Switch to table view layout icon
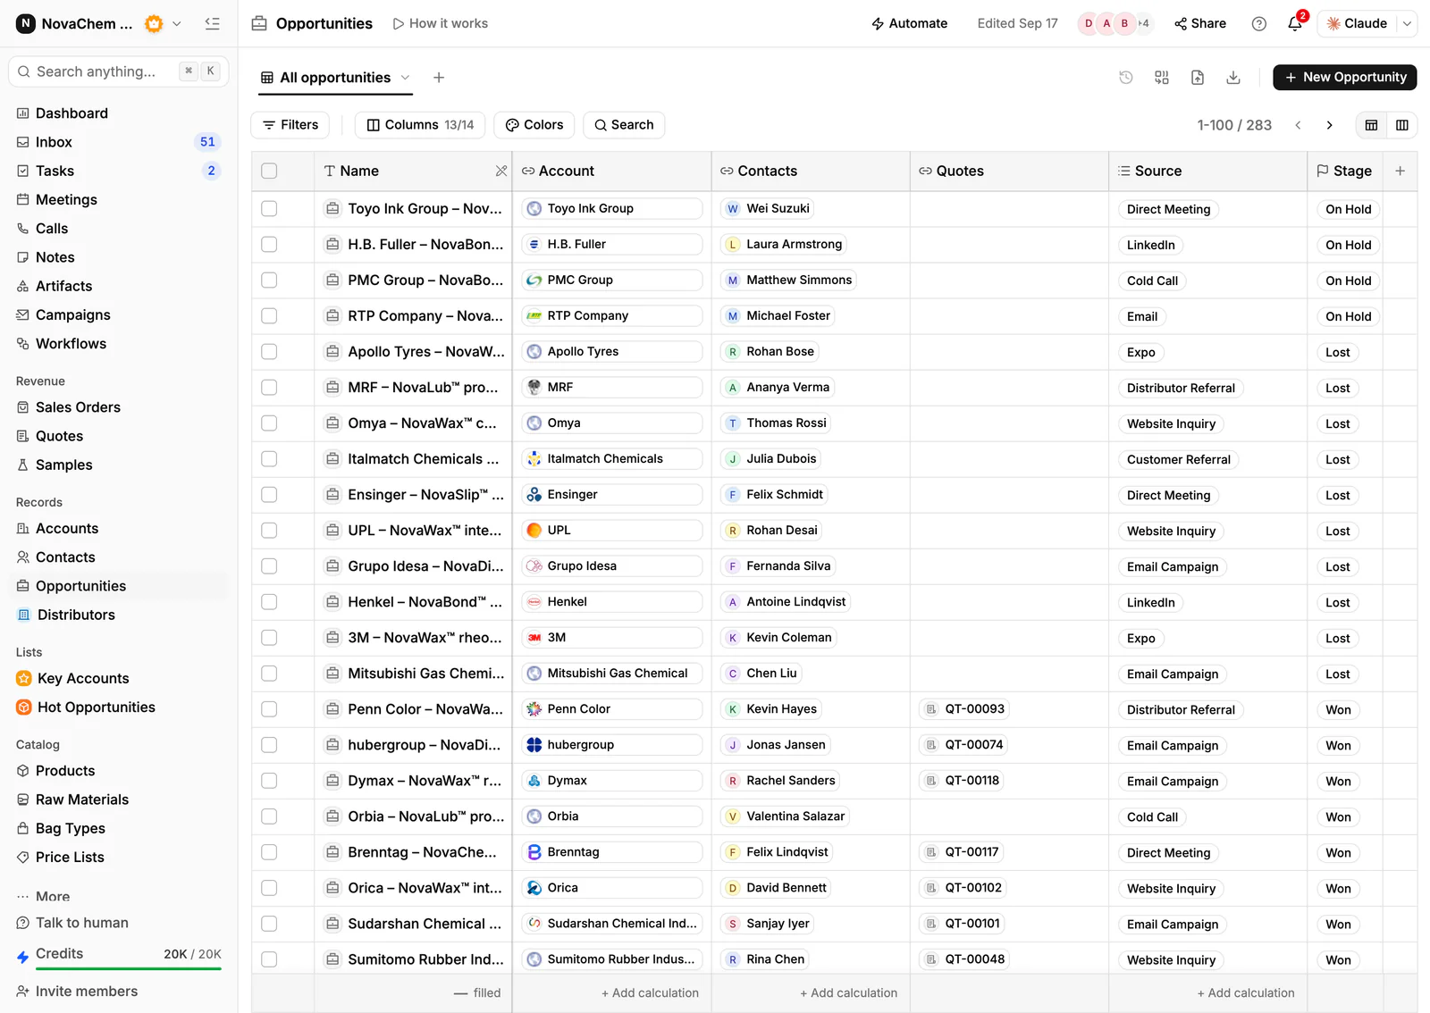This screenshot has height=1013, width=1430. pos(1371,125)
